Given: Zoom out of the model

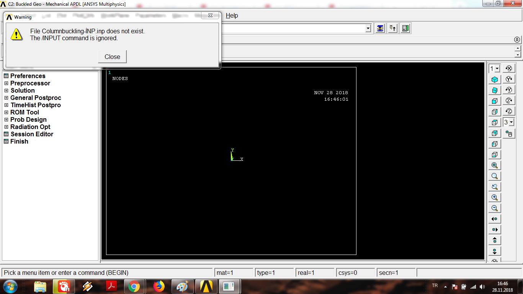Looking at the screenshot, I should point(495,208).
